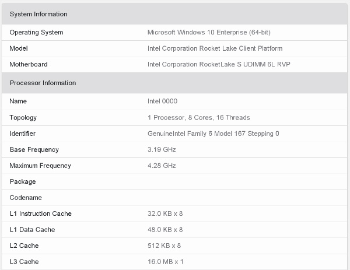Click Microsoft Windows 10 Enterprise value
The width and height of the screenshot is (350, 270).
click(209, 32)
